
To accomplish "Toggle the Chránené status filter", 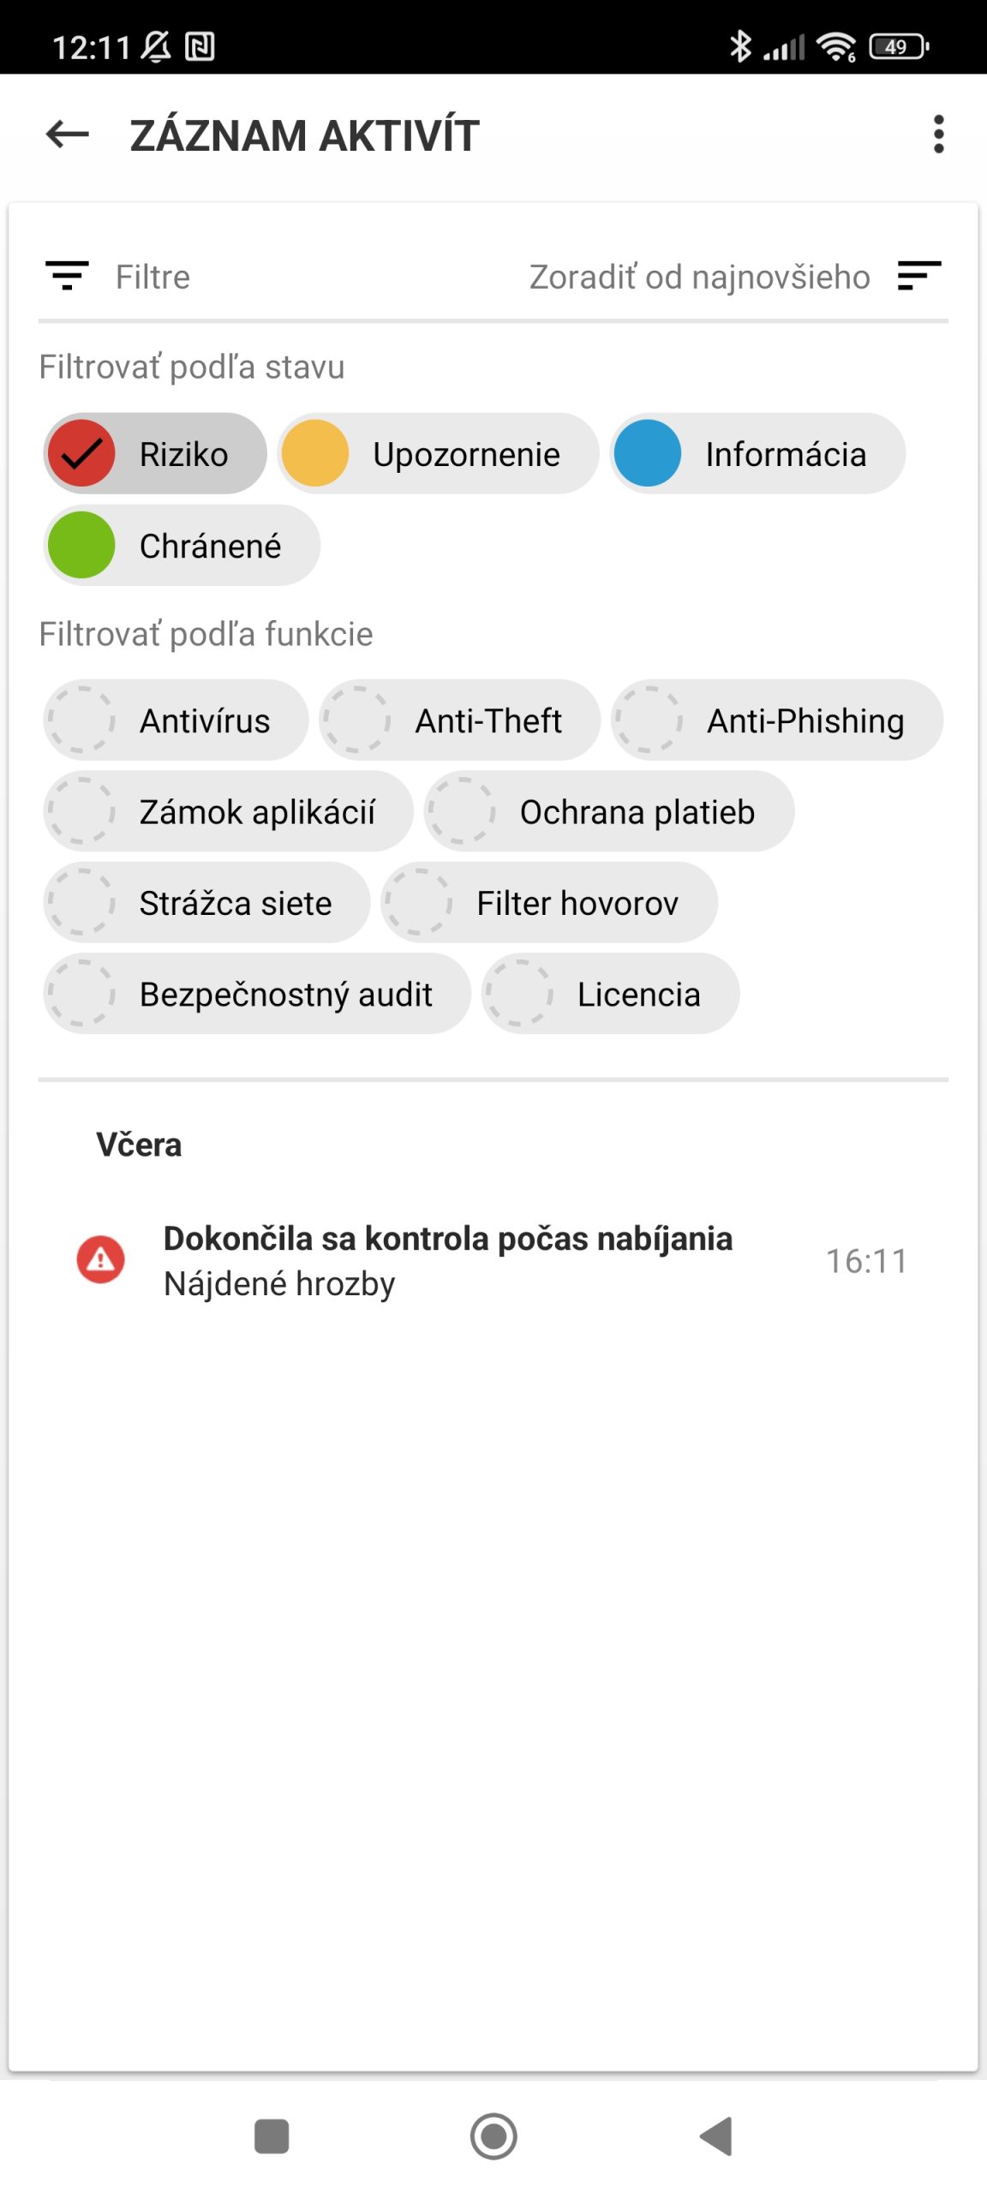I will tap(182, 546).
